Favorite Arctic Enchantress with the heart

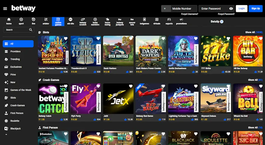coord(196,39)
